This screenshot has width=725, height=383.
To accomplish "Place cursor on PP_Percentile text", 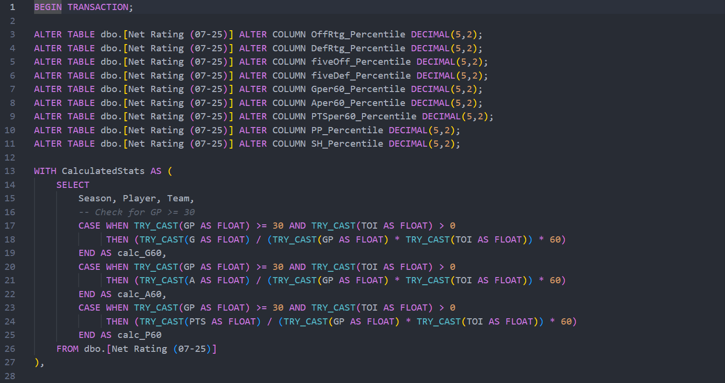I will pyautogui.click(x=347, y=130).
